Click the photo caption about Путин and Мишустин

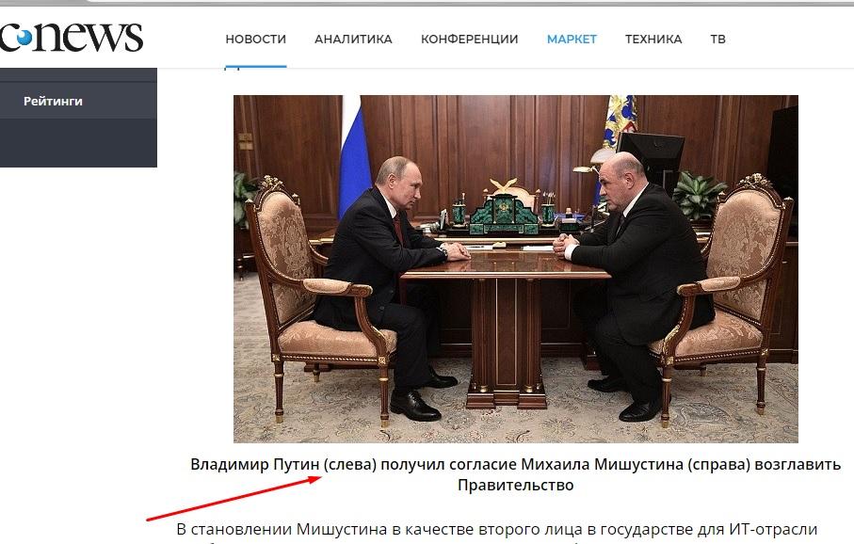[x=515, y=474]
